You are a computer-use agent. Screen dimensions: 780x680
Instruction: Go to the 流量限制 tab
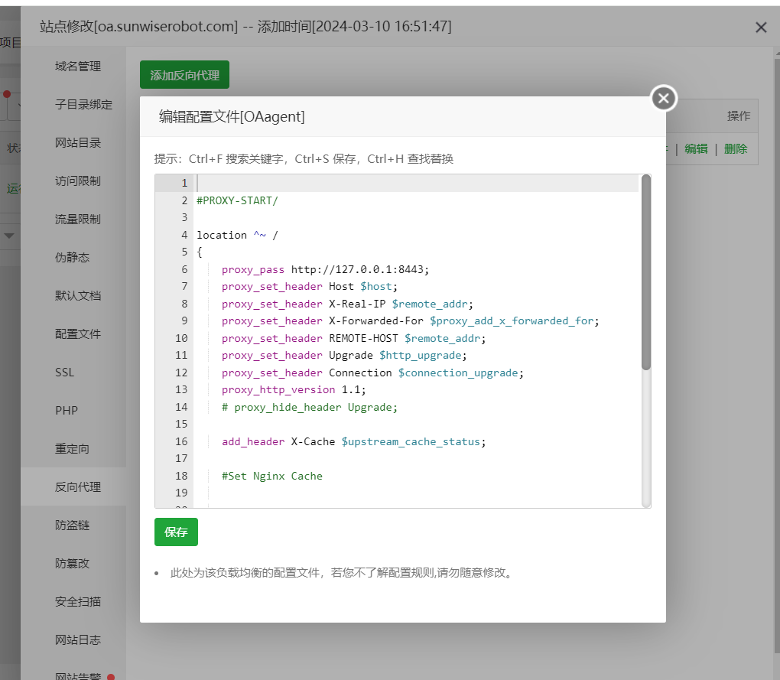click(78, 220)
